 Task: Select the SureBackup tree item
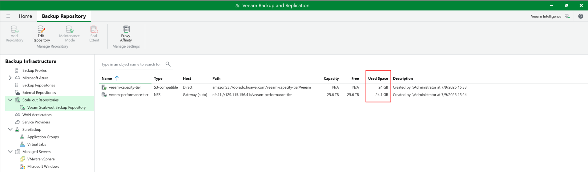coord(32,130)
